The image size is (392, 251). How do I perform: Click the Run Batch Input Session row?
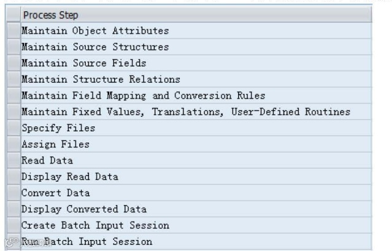tap(86, 241)
